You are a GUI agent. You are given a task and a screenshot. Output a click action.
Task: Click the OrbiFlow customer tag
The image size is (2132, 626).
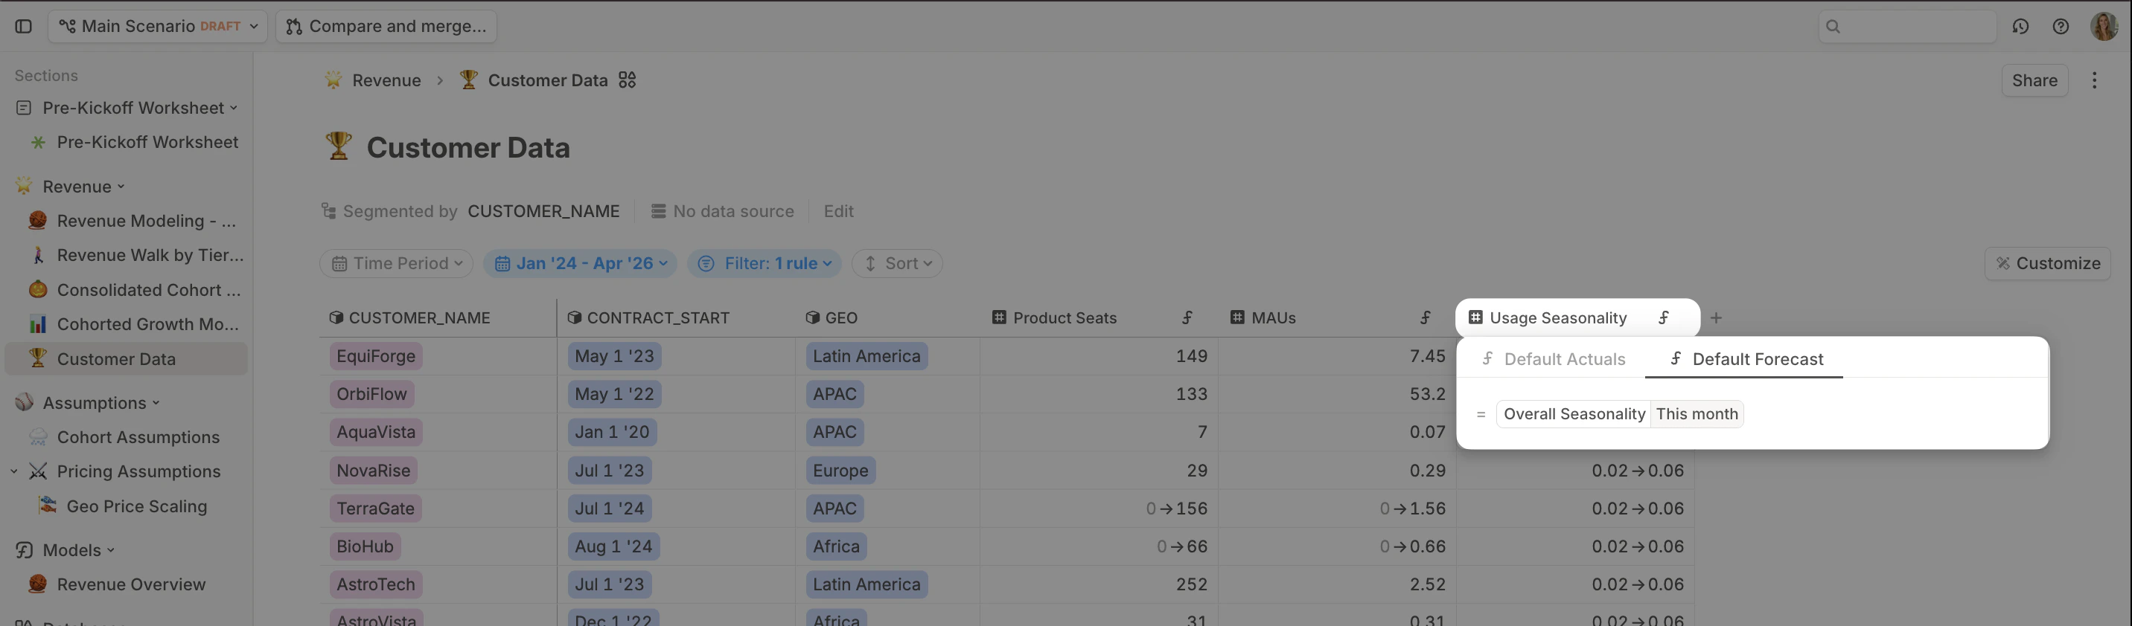point(371,395)
